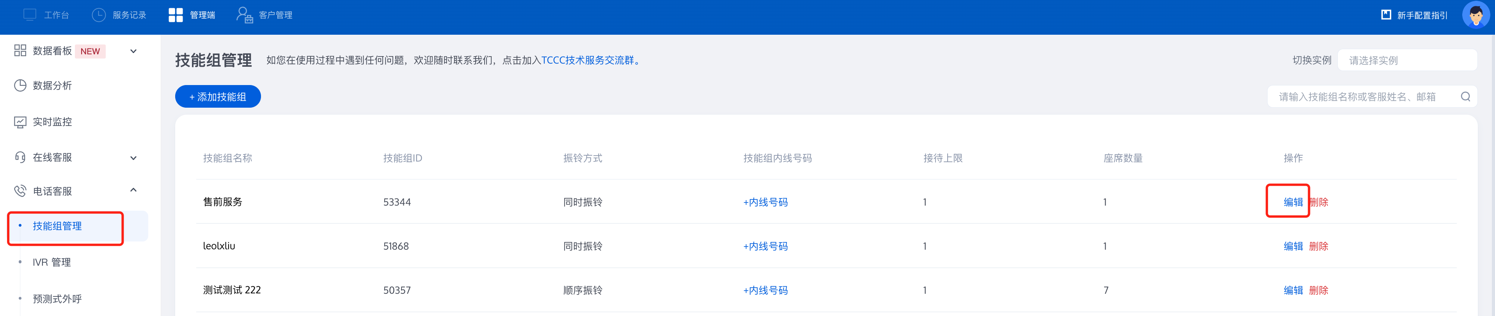This screenshot has width=1495, height=316.
Task: Open 服务记录 clock icon
Action: click(x=99, y=14)
